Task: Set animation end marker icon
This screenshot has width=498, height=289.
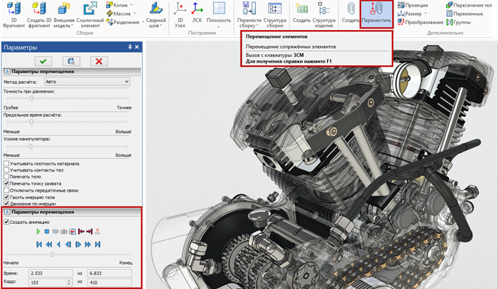Action: [89, 231]
